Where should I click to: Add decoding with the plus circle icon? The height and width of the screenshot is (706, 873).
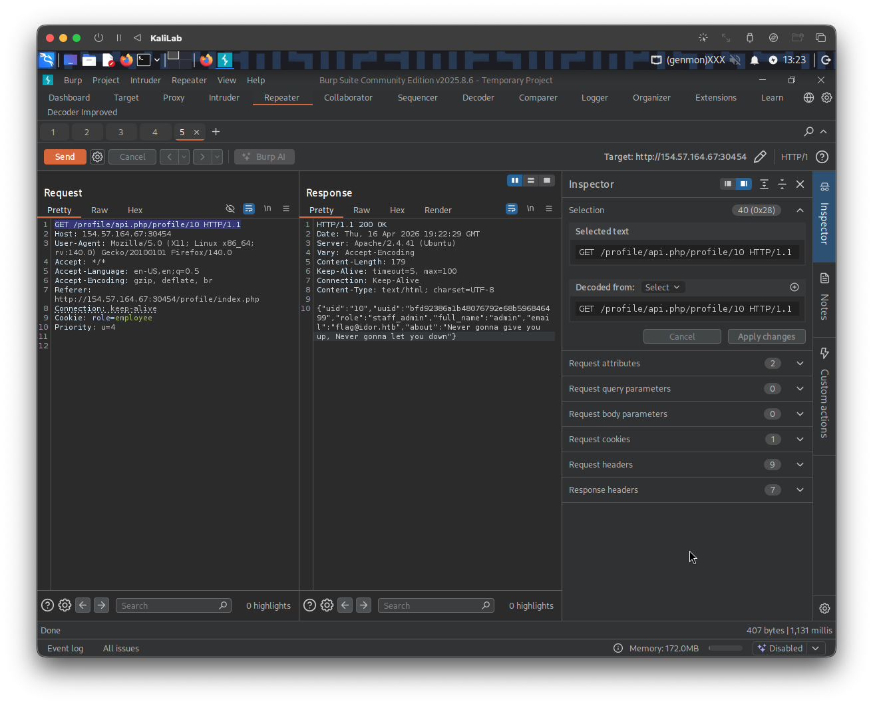coord(794,287)
